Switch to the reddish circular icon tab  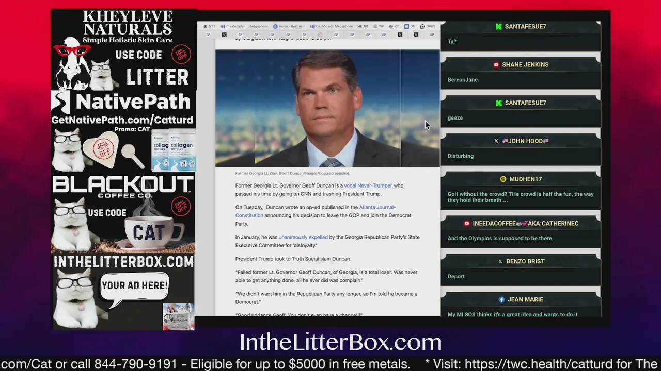320,35
